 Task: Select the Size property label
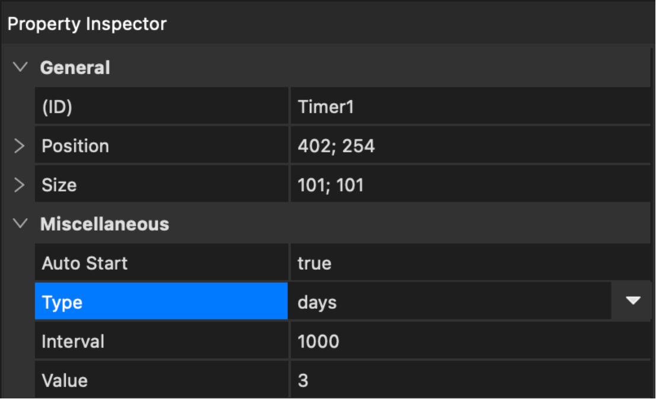[x=161, y=185]
